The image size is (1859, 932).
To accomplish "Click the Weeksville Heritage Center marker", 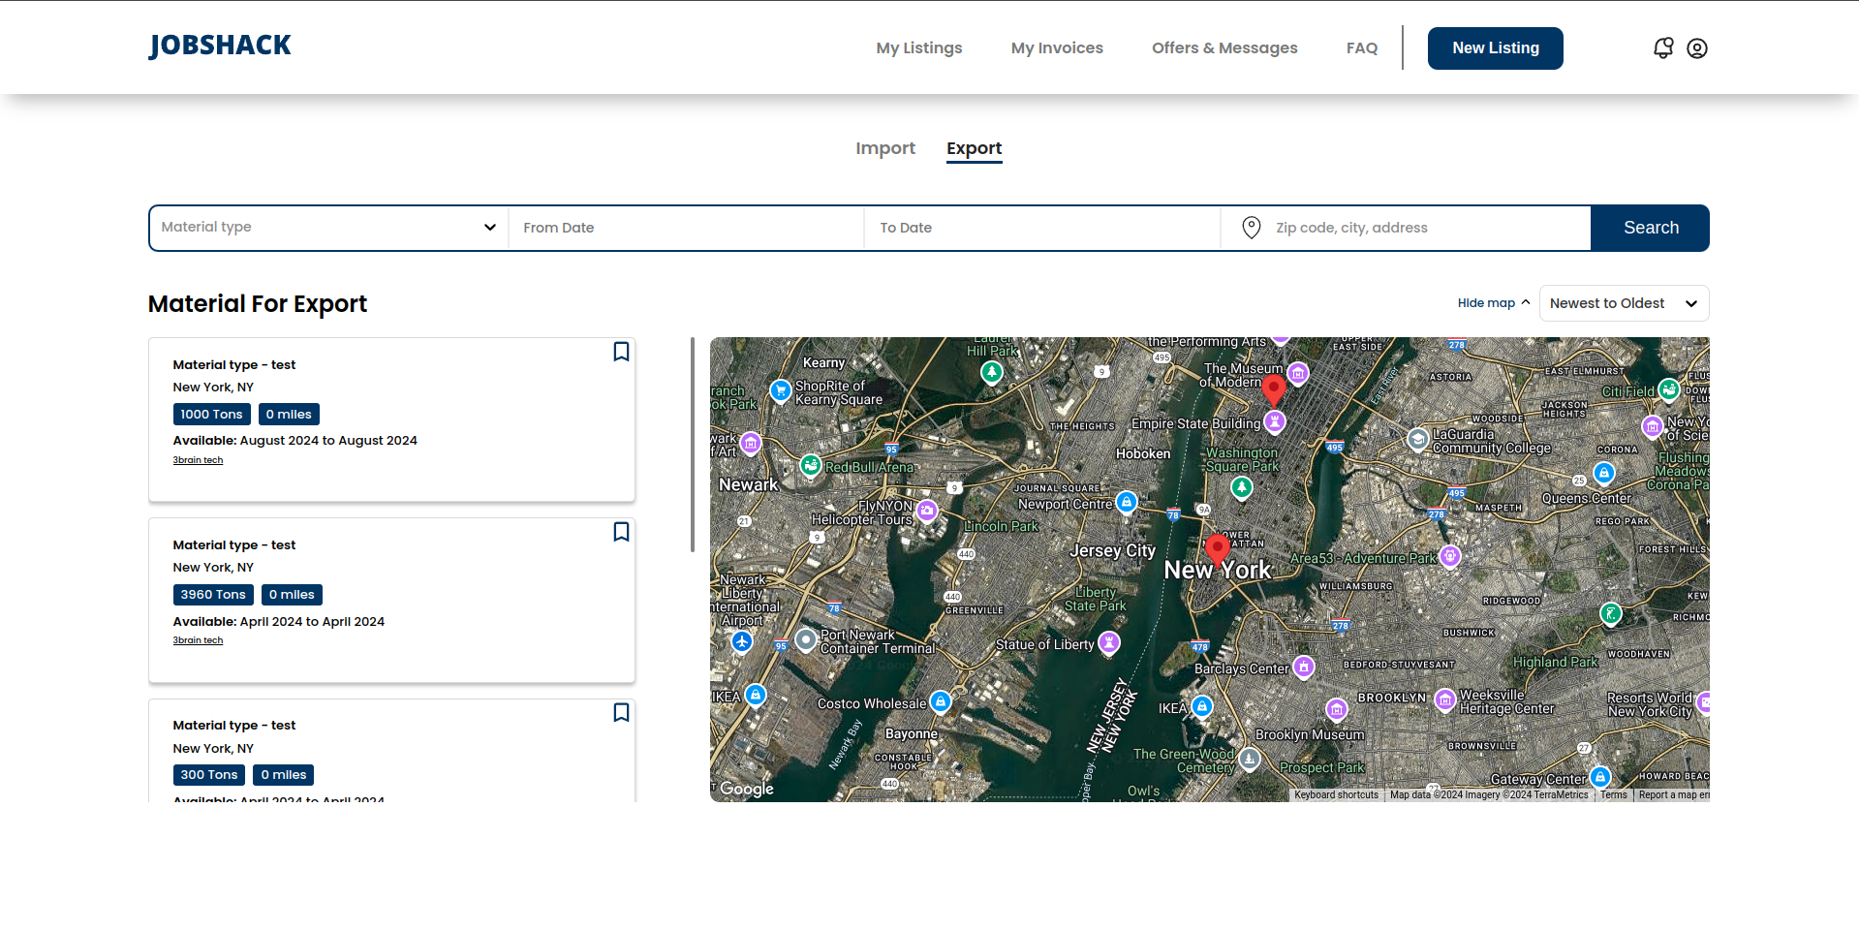I will click(1444, 699).
